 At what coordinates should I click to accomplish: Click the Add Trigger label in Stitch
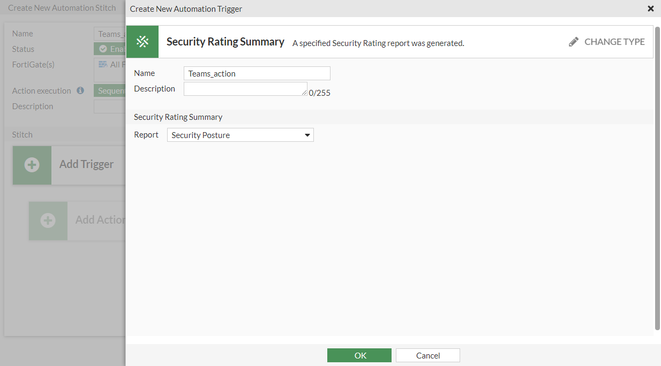click(x=86, y=164)
